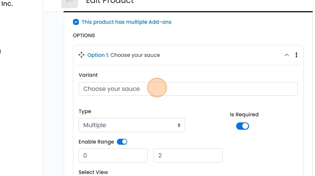Open the Type dropdown showing Multiple
The width and height of the screenshot is (315, 176).
pos(132,125)
